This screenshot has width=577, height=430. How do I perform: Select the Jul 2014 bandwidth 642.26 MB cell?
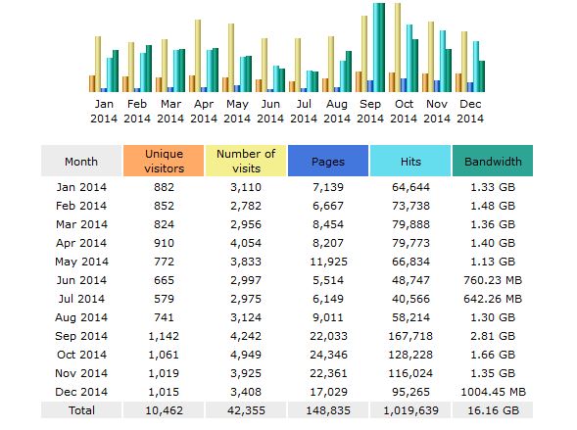[493, 299]
